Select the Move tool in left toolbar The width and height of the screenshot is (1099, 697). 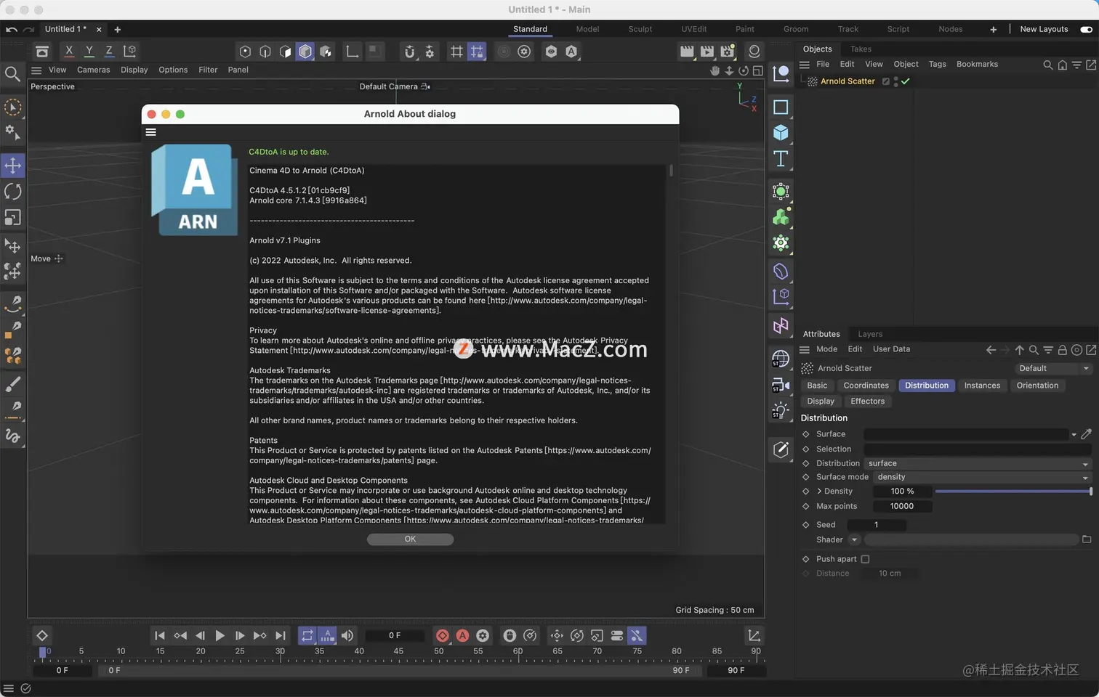(x=13, y=166)
